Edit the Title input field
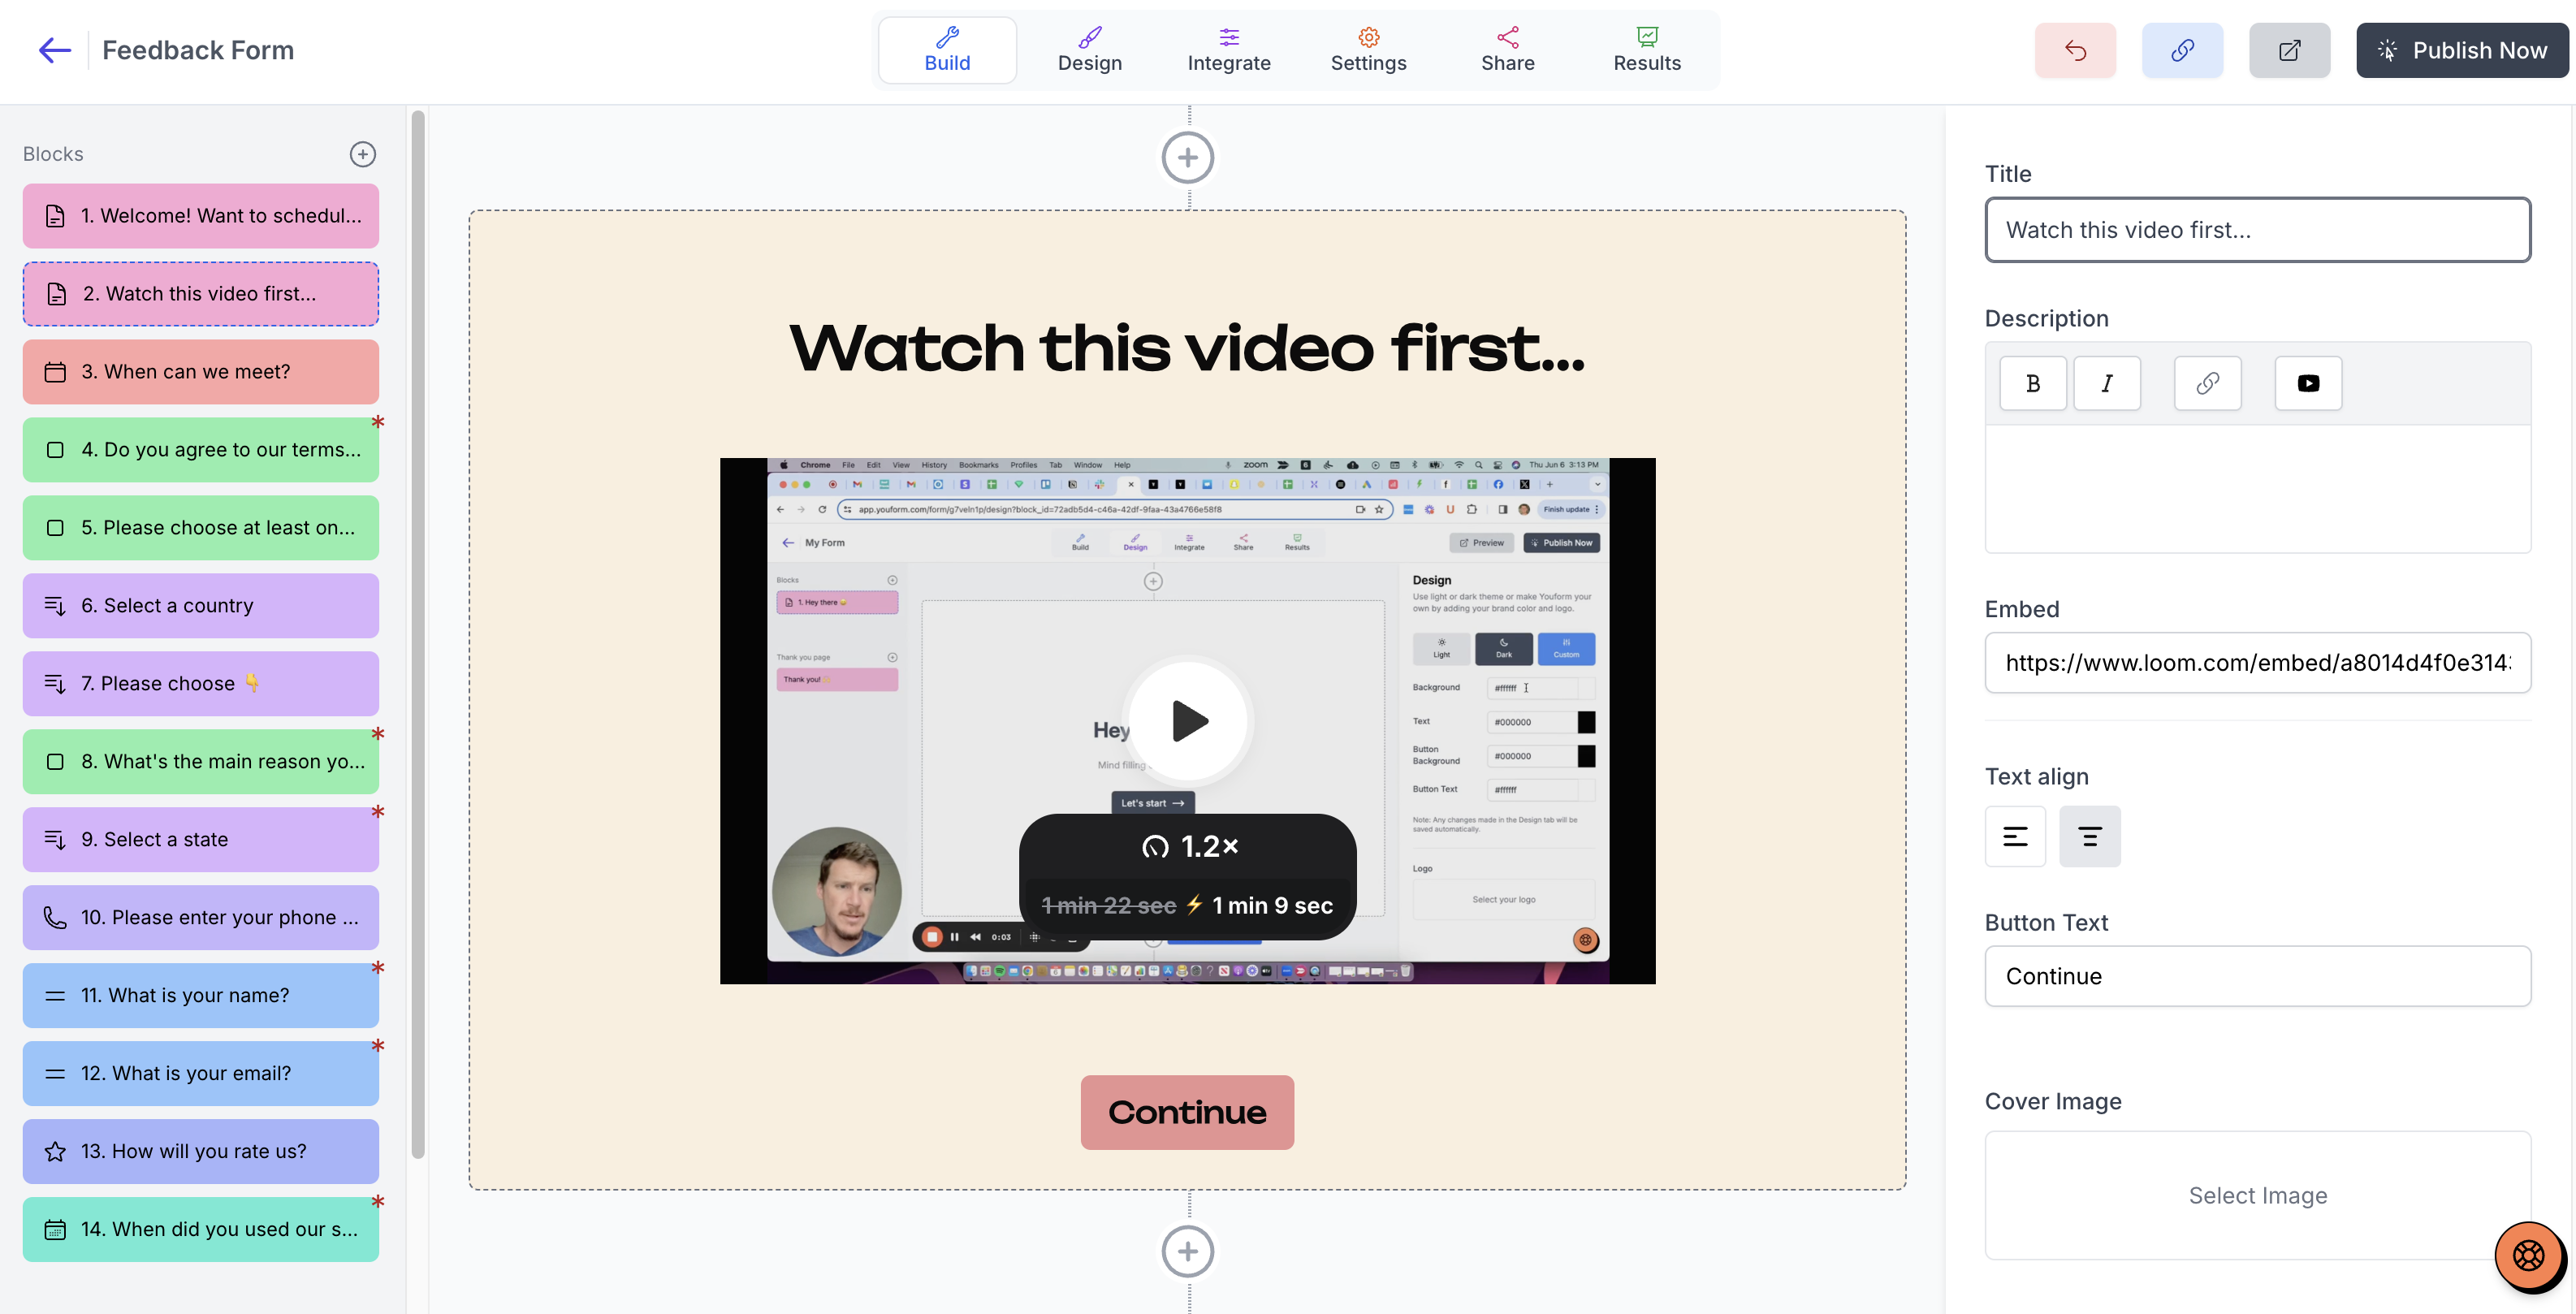2576x1314 pixels. point(2257,230)
